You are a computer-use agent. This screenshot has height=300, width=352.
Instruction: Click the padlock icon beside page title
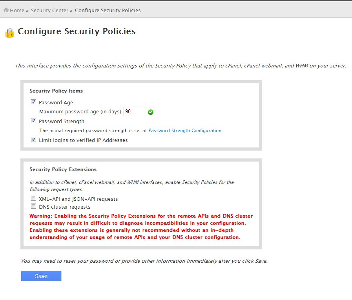[x=10, y=33]
